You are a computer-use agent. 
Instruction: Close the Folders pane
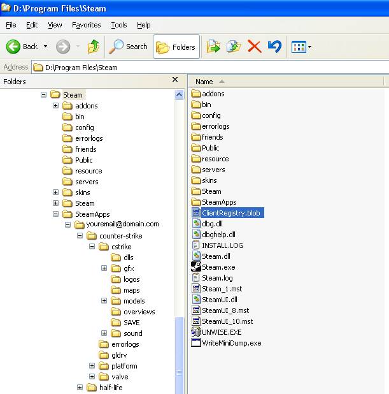[175, 80]
